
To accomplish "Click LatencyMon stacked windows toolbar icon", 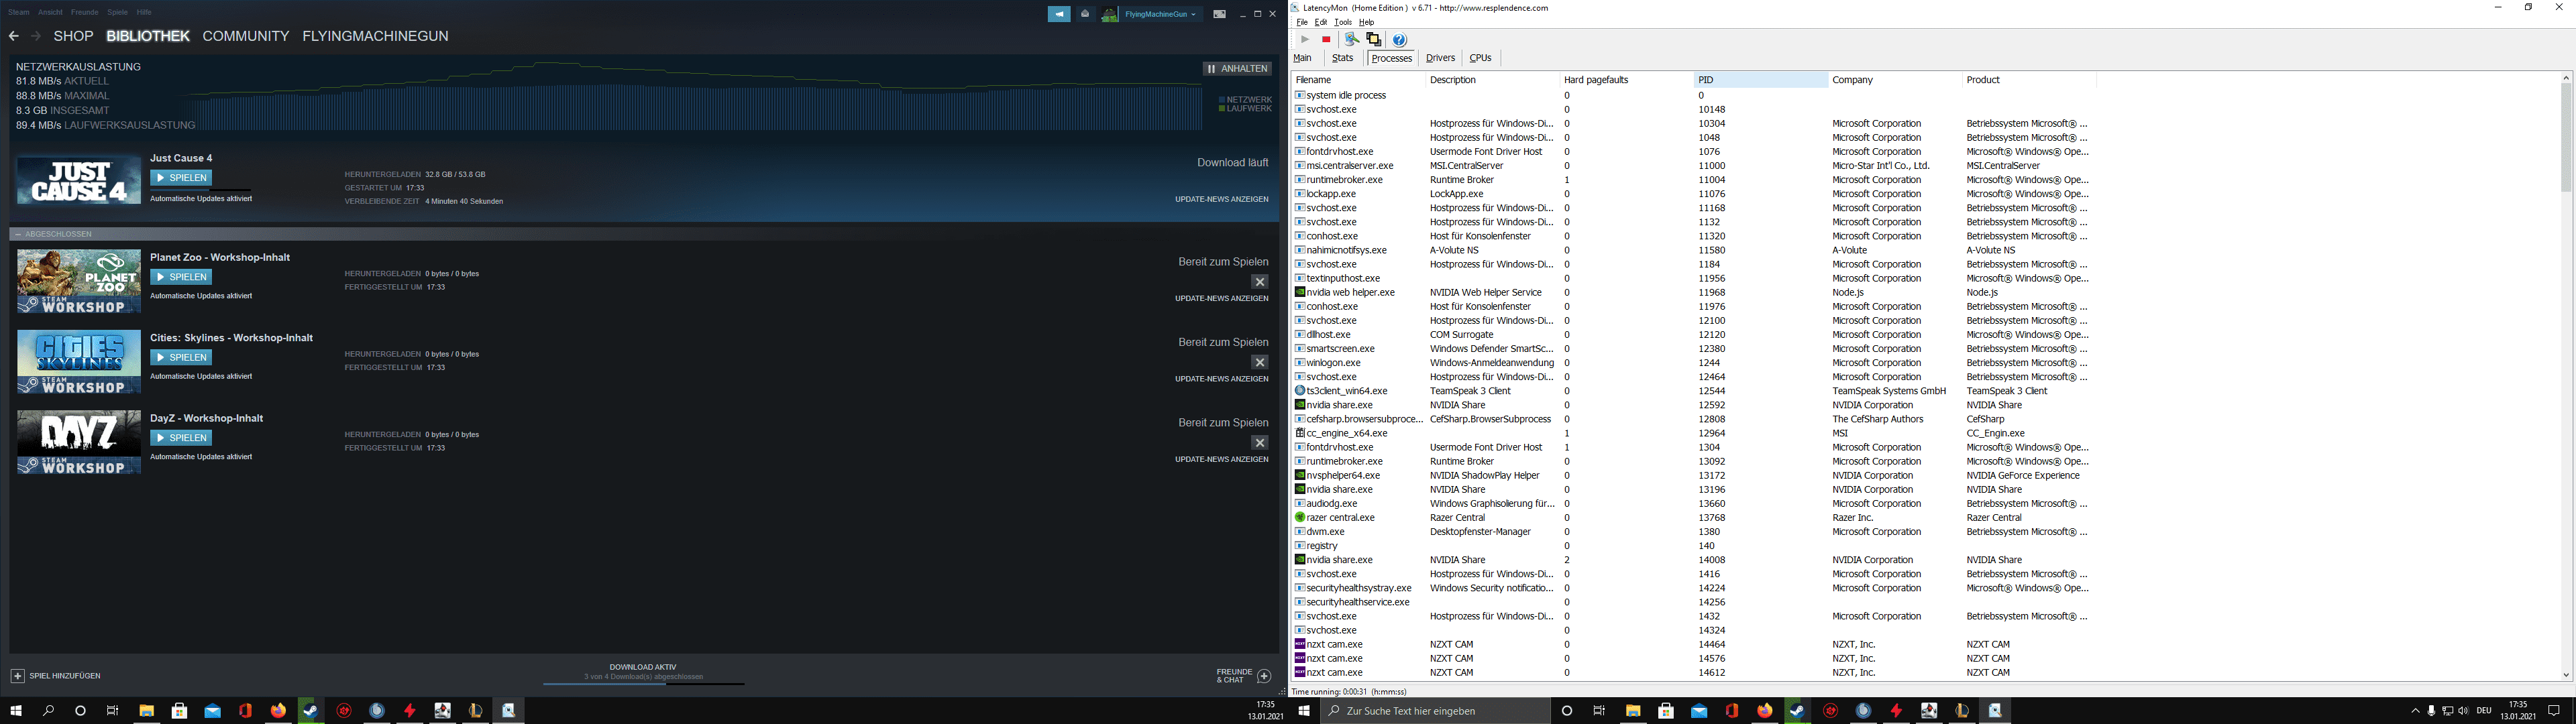I will pyautogui.click(x=1374, y=40).
